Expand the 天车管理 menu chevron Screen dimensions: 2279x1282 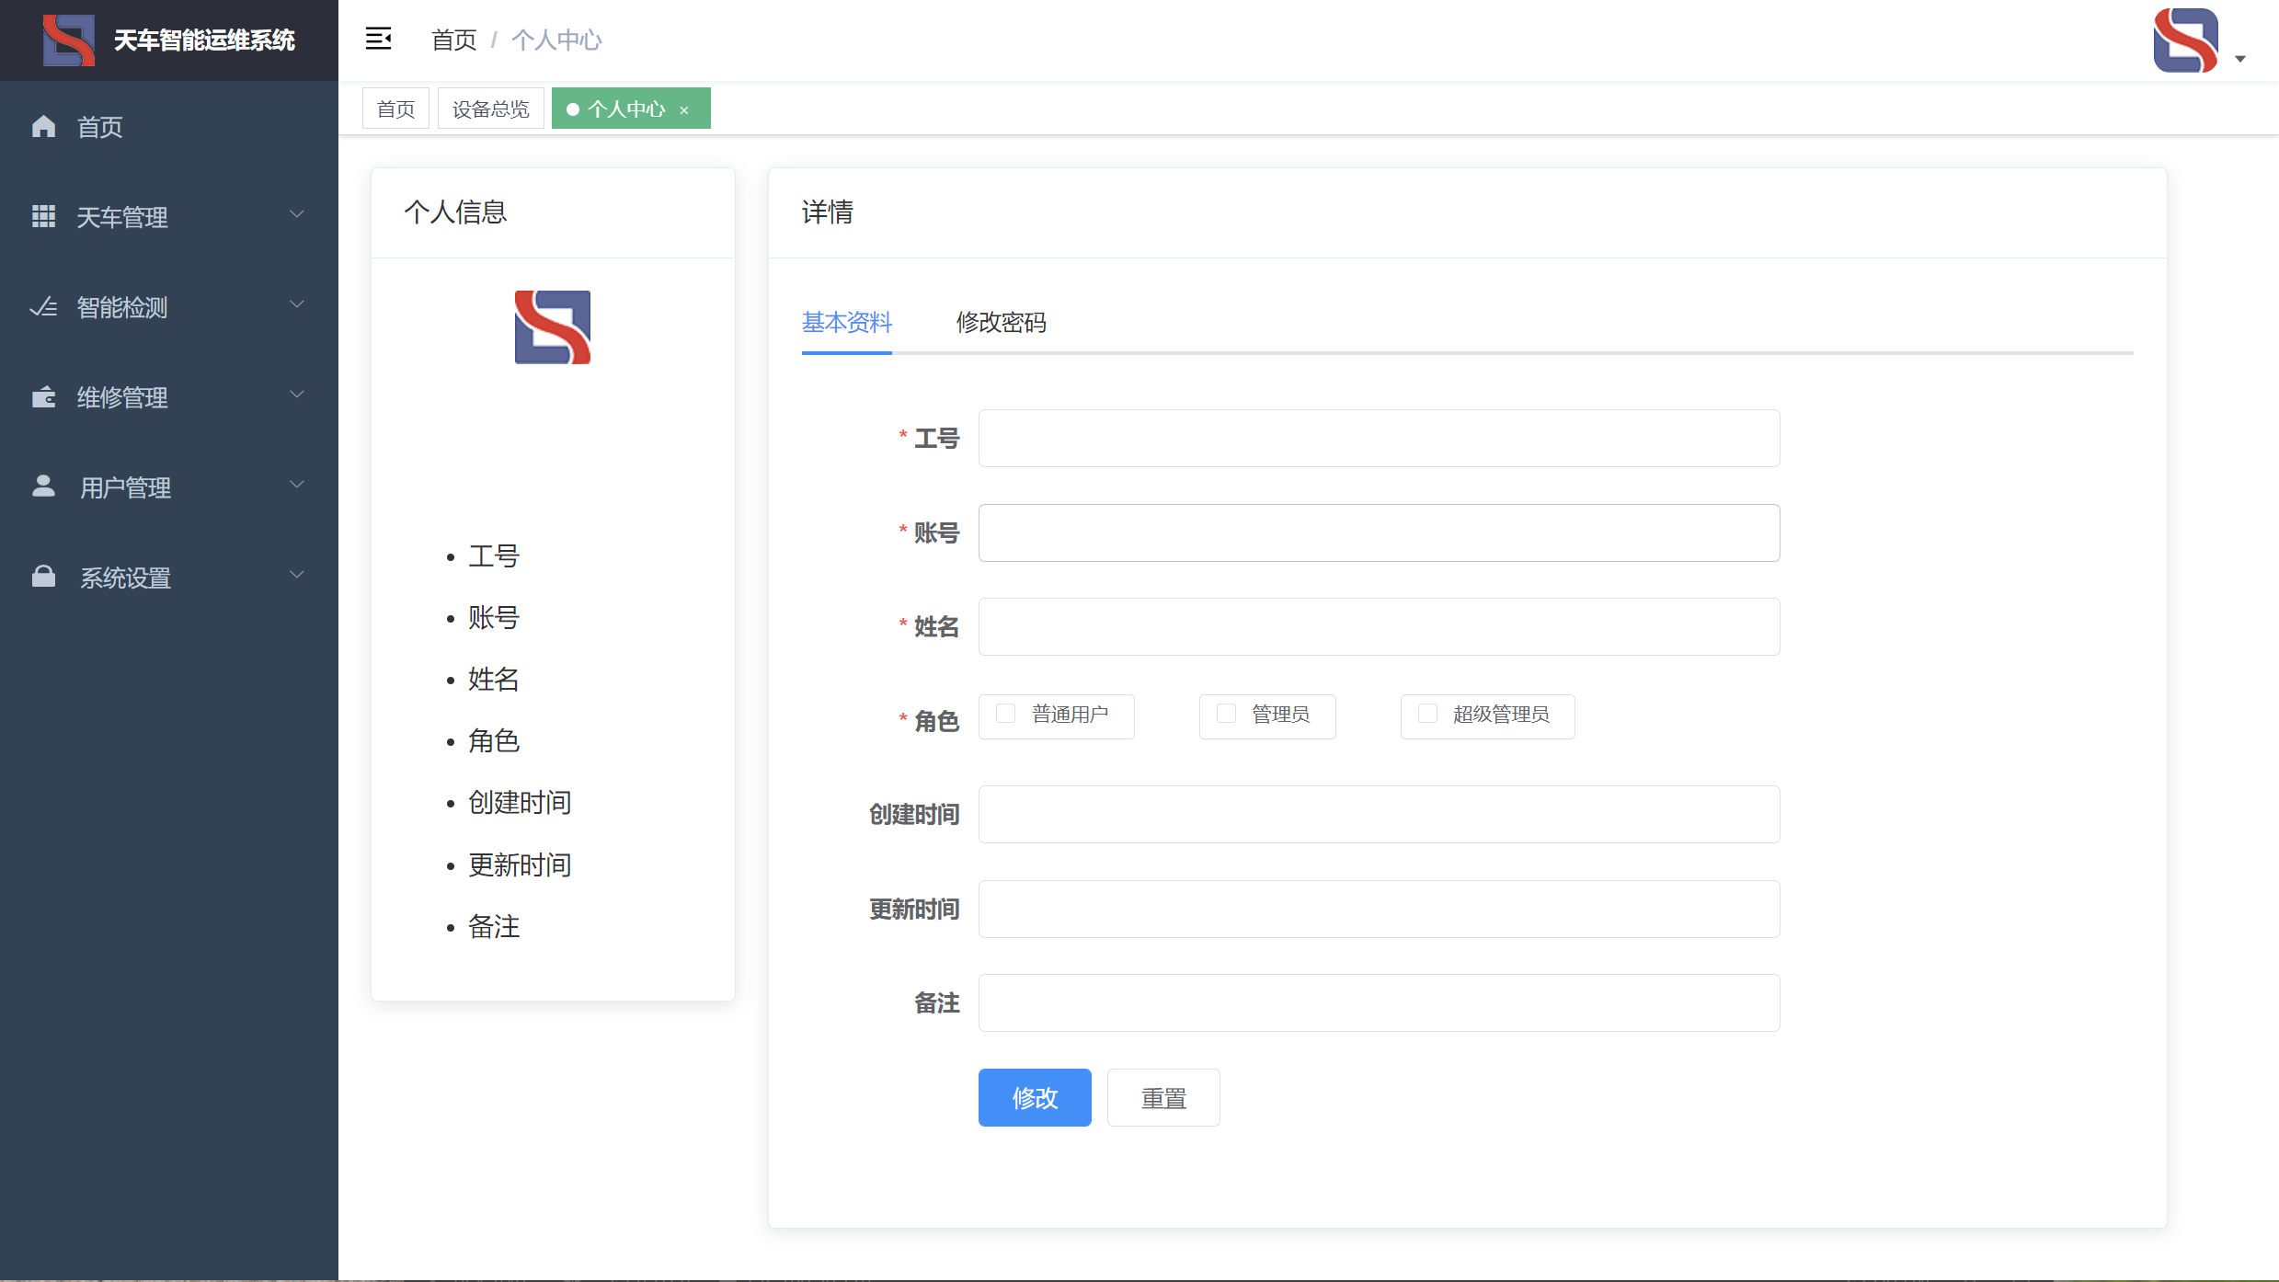point(297,214)
